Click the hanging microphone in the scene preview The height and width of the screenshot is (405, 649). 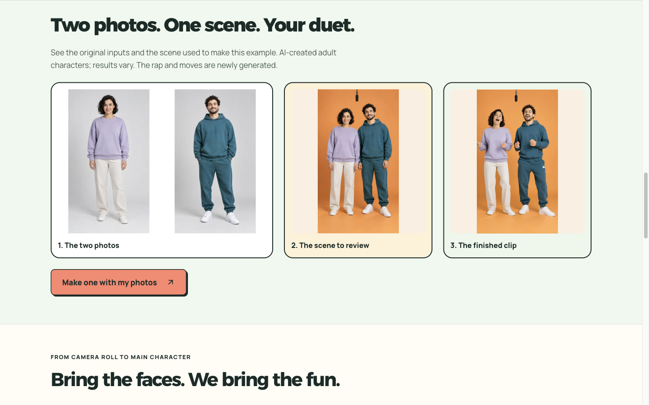[357, 95]
